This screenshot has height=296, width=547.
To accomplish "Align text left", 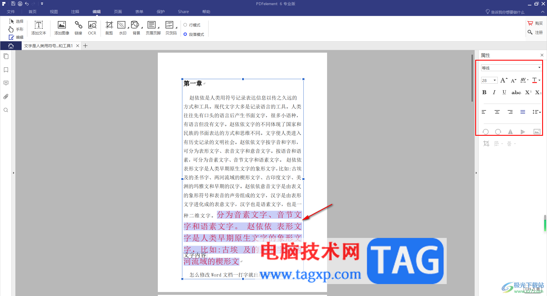I will tap(484, 112).
